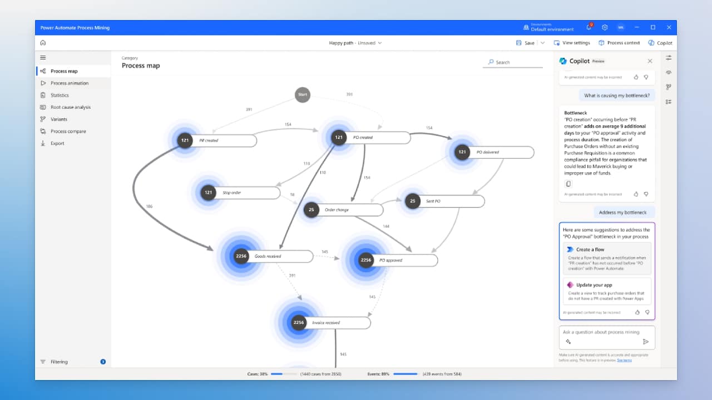Viewport: 712px width, 400px height.
Task: Go to the Home icon
Action: 43,43
